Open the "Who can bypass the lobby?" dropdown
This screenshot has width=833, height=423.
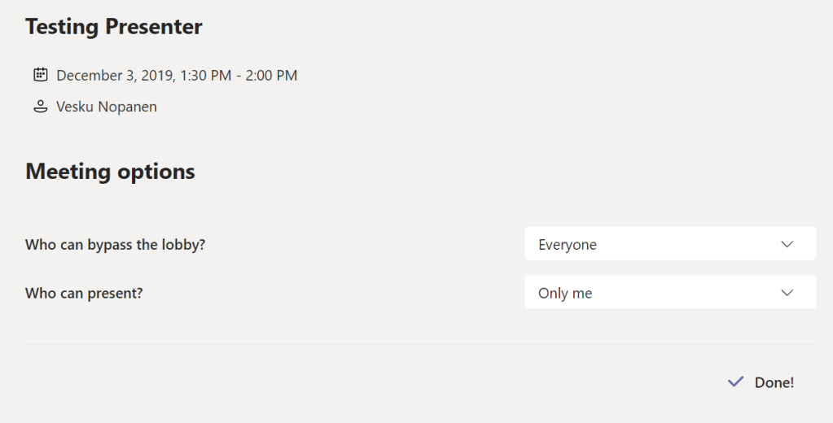click(669, 244)
